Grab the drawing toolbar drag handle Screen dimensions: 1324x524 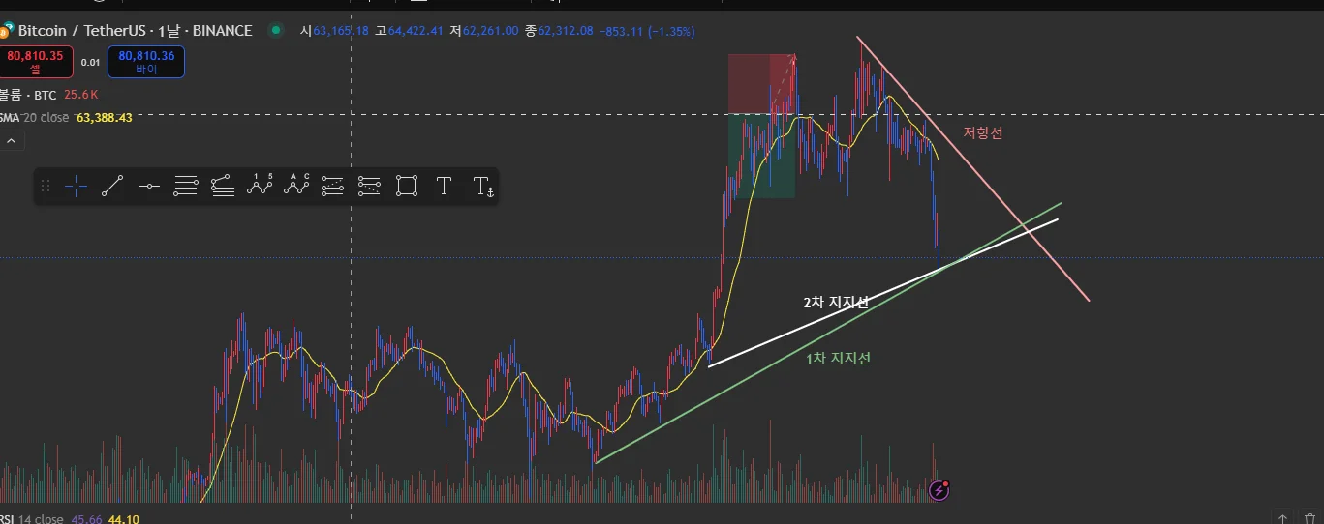pos(46,187)
